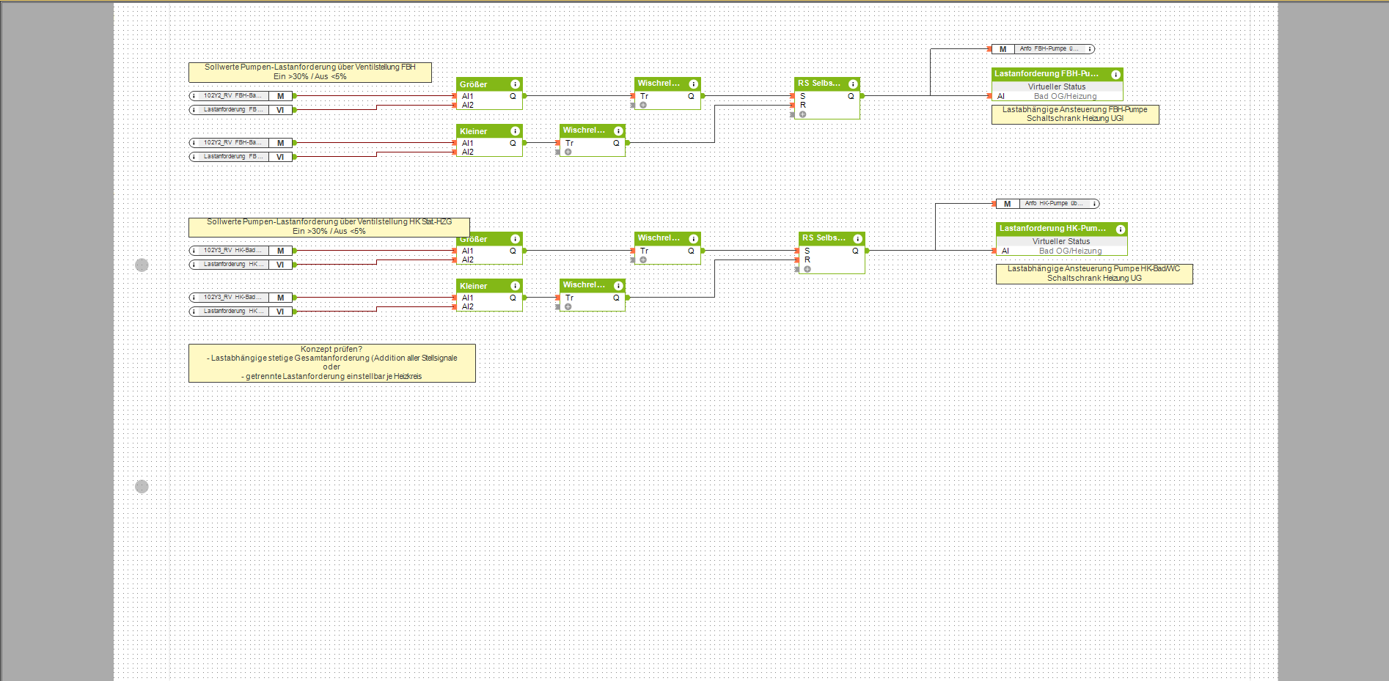
Task: Add input via plus on FBH RS block
Action: [x=803, y=114]
